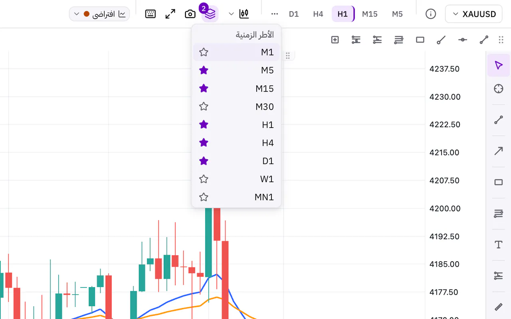Click the drawing toolbar drag handle dots
The height and width of the screenshot is (319, 511).
(x=501, y=39)
